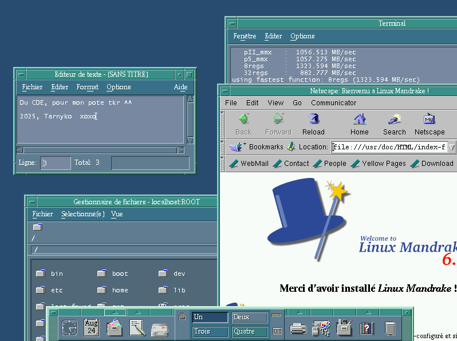This screenshot has height=341, width=457.
Task: Click Text Editor vertical scrollbar trough
Action: point(190,120)
